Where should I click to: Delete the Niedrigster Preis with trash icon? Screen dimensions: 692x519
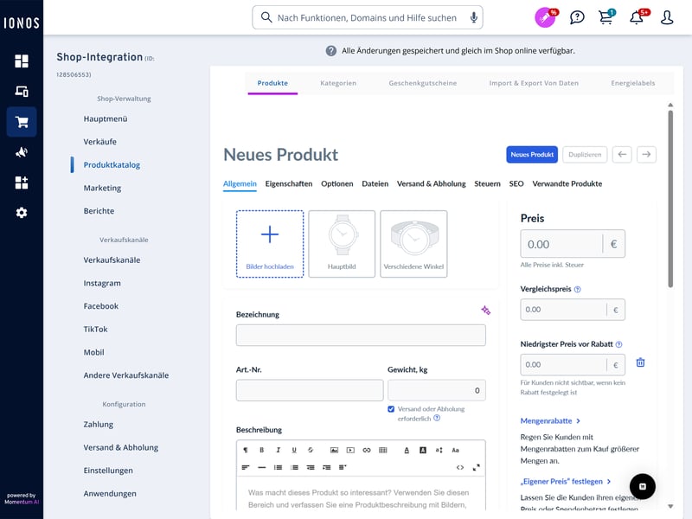(x=640, y=363)
